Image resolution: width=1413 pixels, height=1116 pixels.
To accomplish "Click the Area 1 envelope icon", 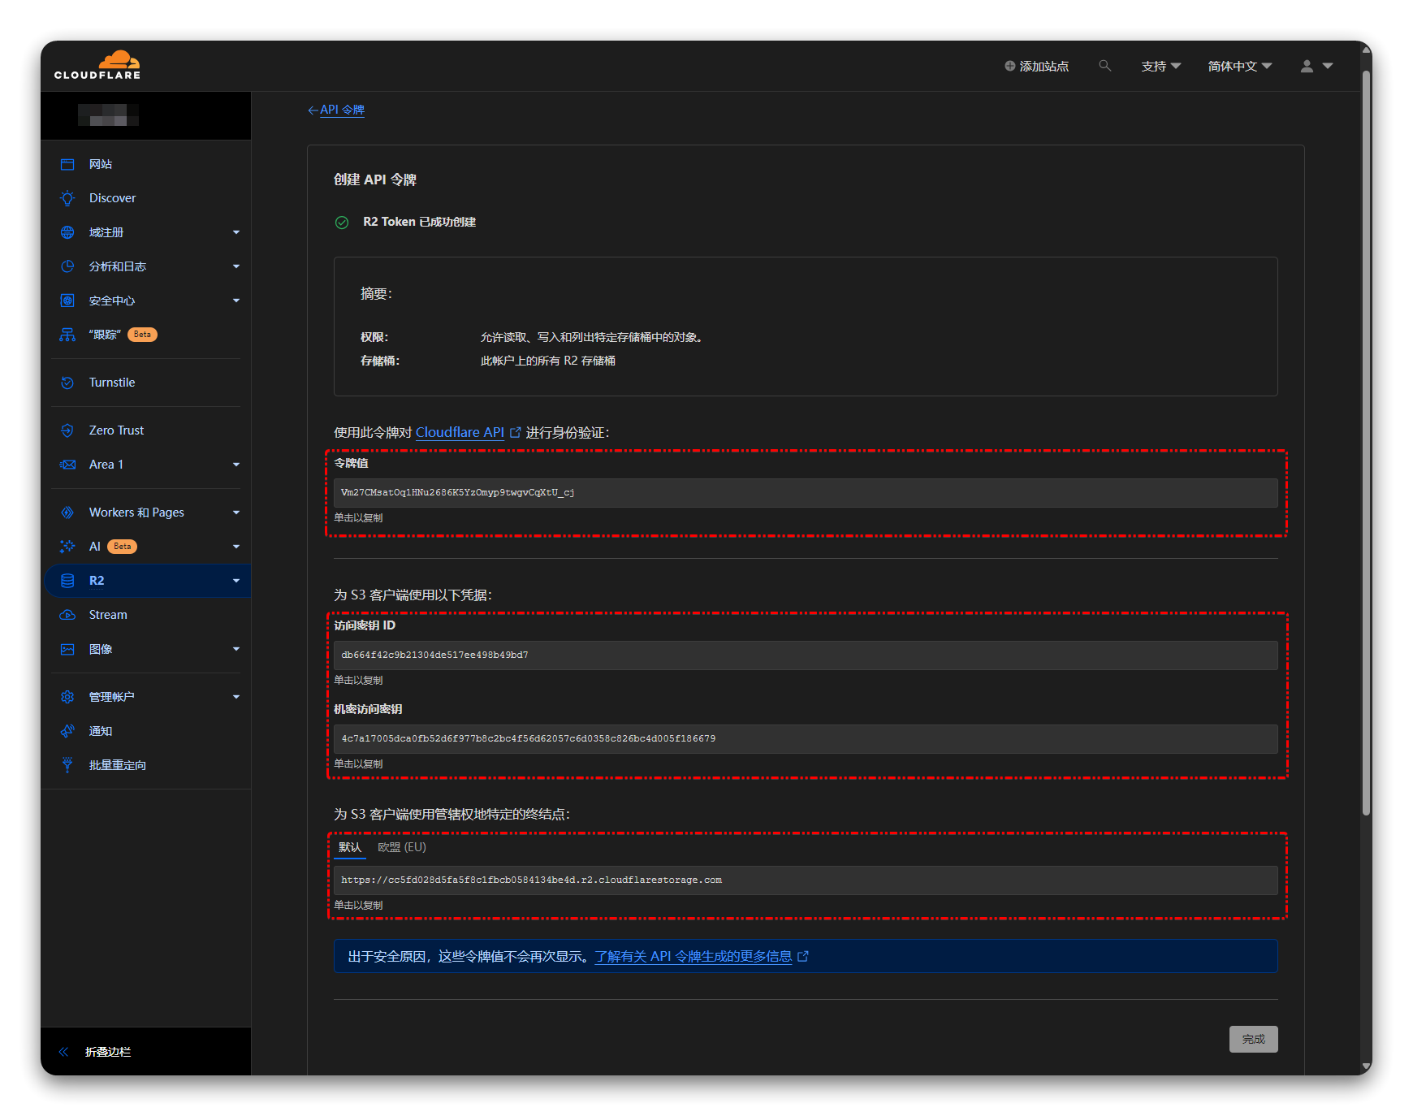I will (67, 465).
